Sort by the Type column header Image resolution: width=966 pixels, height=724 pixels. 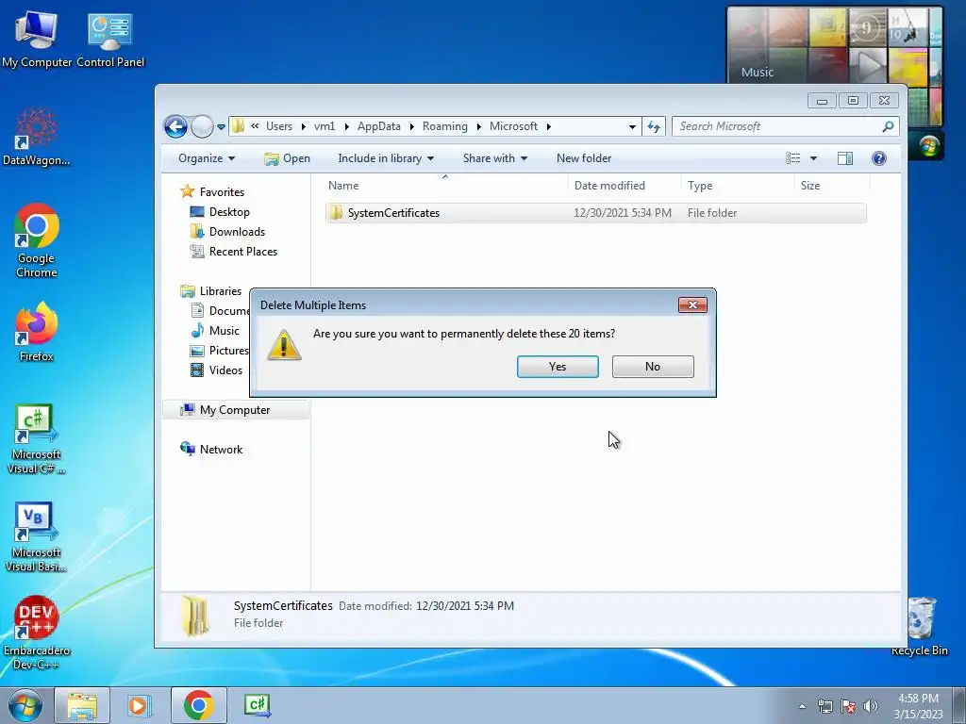738,186
